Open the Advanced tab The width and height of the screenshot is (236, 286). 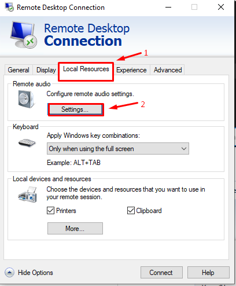[x=168, y=70]
